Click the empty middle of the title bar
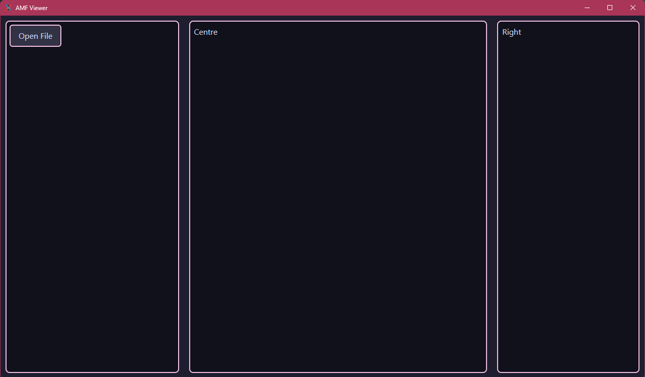 [322, 8]
